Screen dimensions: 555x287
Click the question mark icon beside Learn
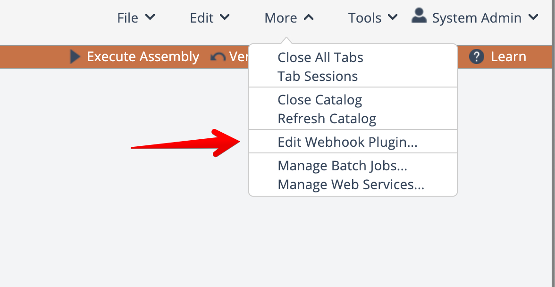477,57
